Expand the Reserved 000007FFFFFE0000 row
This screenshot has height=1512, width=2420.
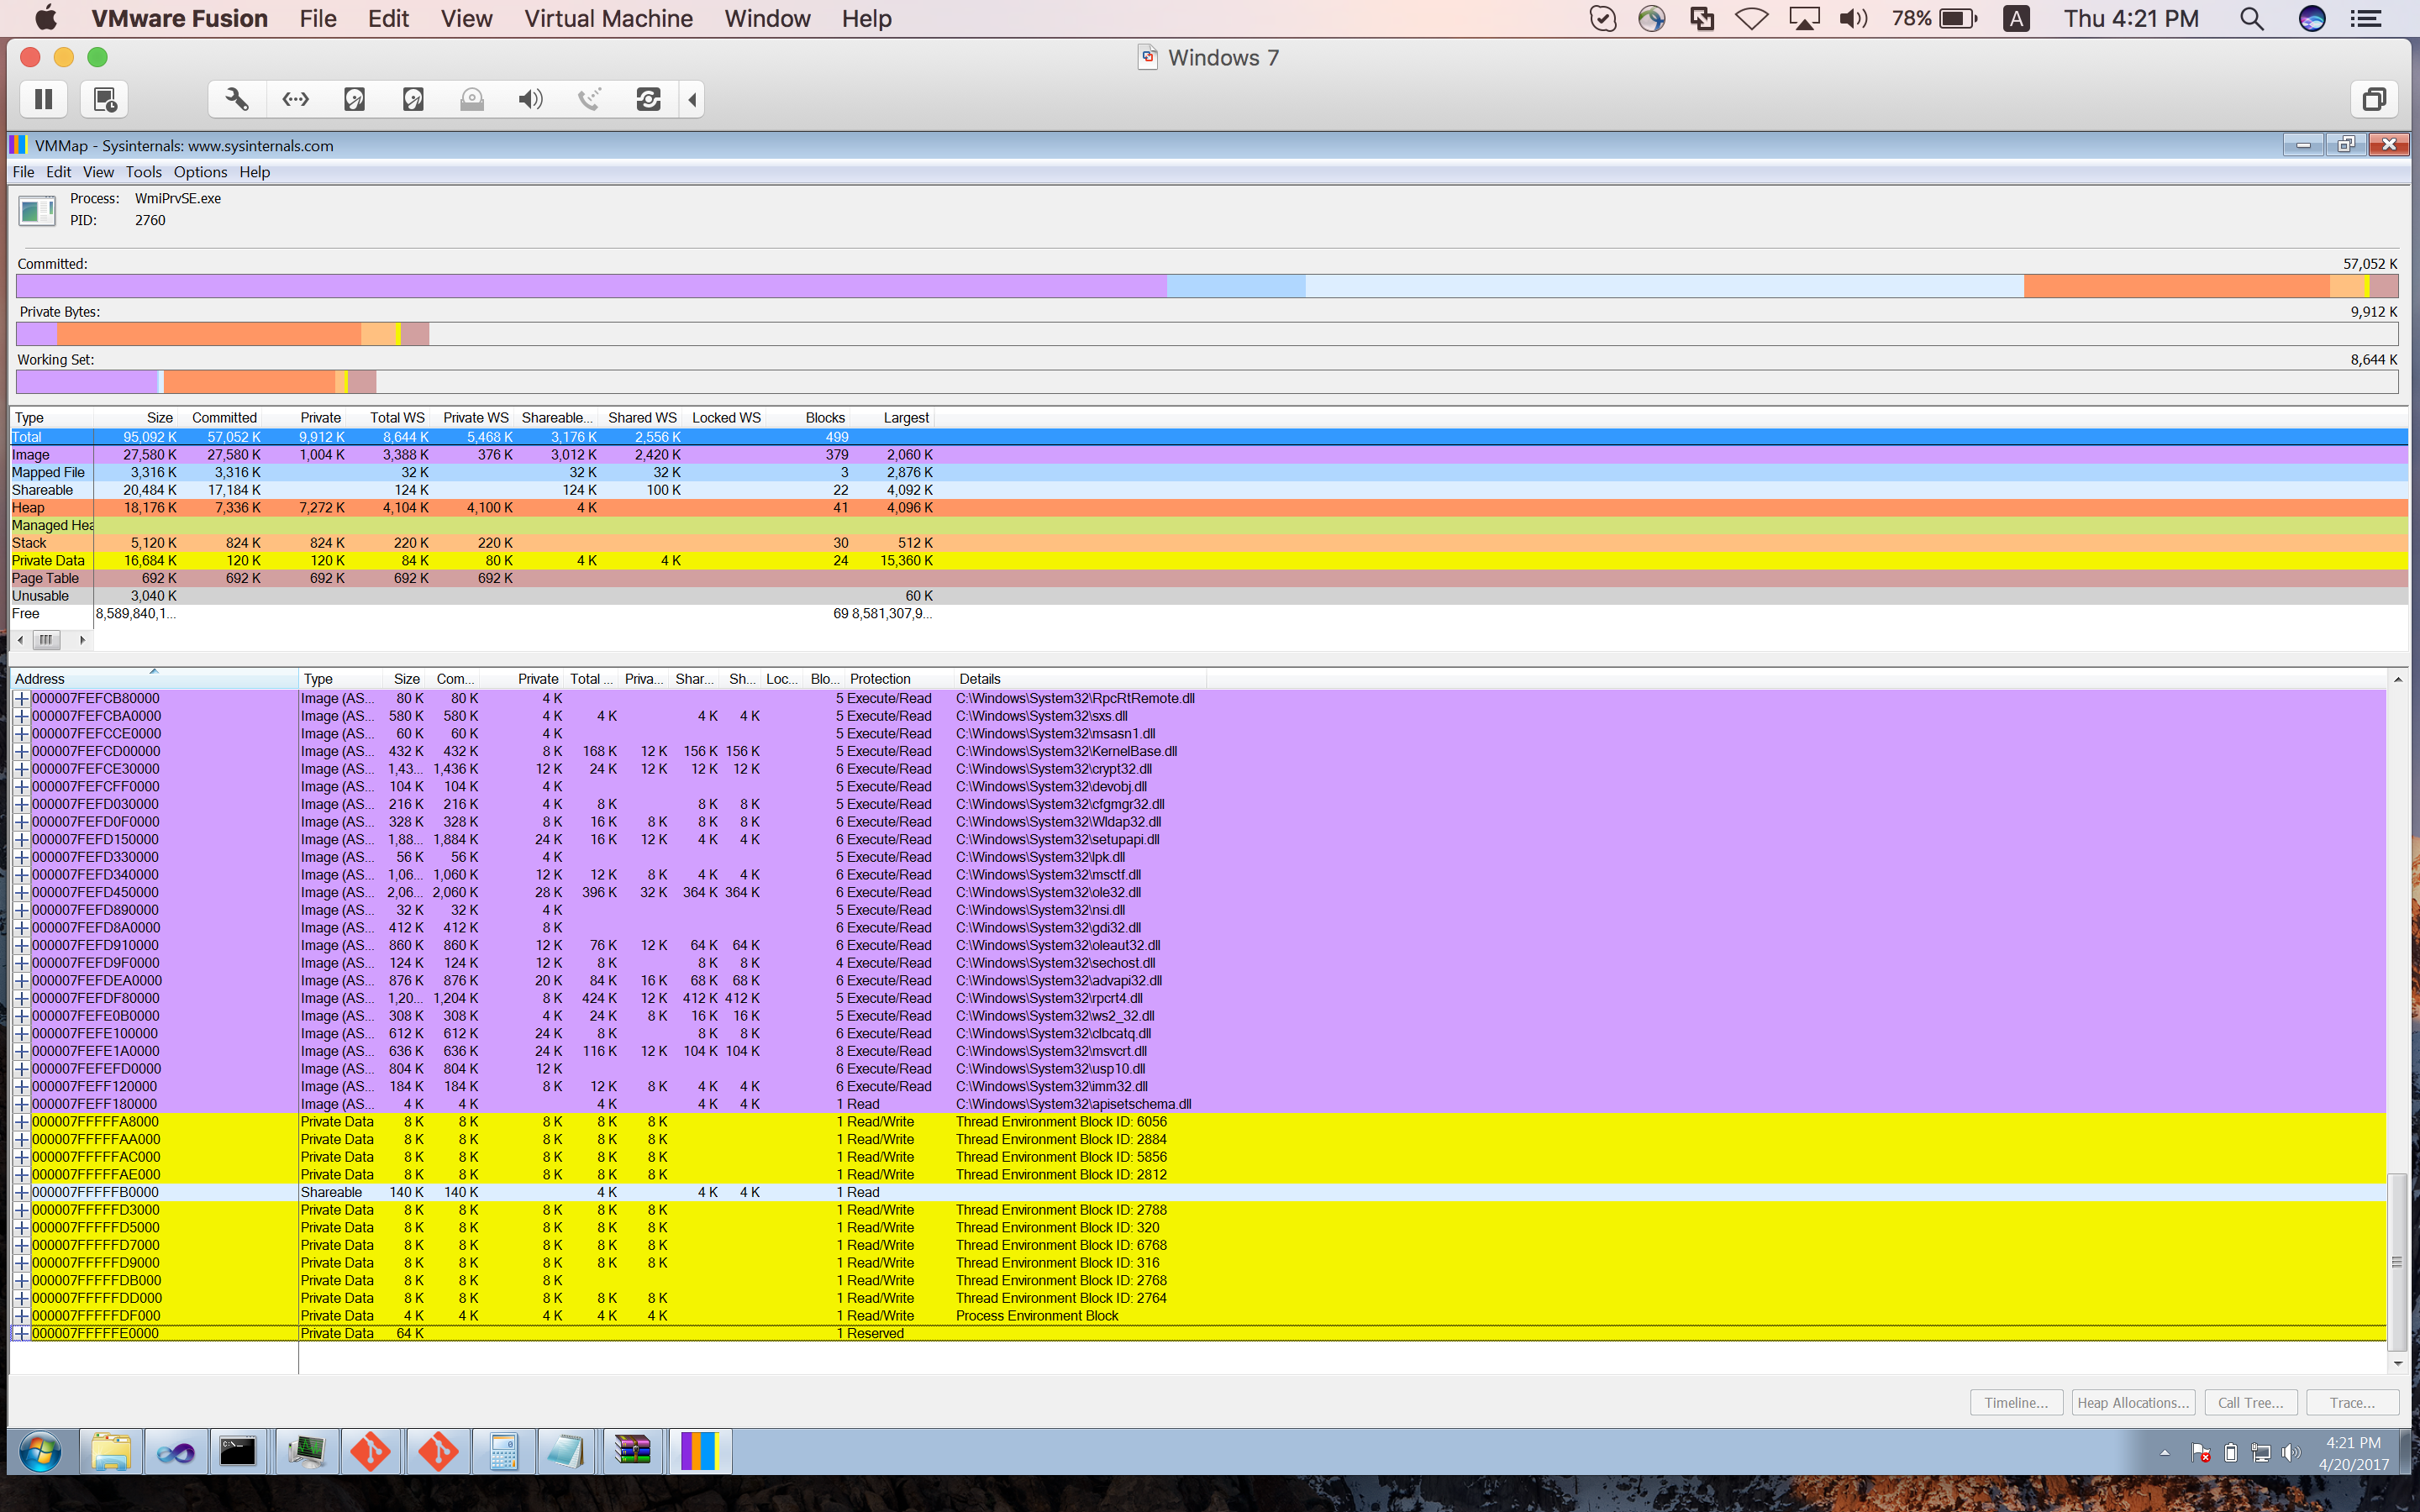click(x=21, y=1334)
